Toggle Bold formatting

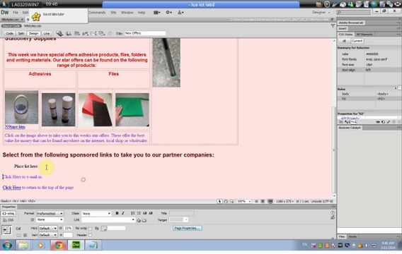coord(117,213)
